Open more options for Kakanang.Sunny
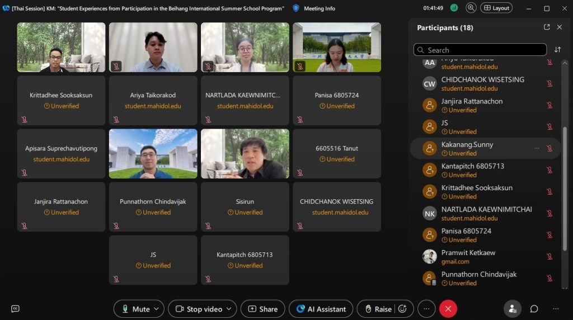 [x=537, y=148]
